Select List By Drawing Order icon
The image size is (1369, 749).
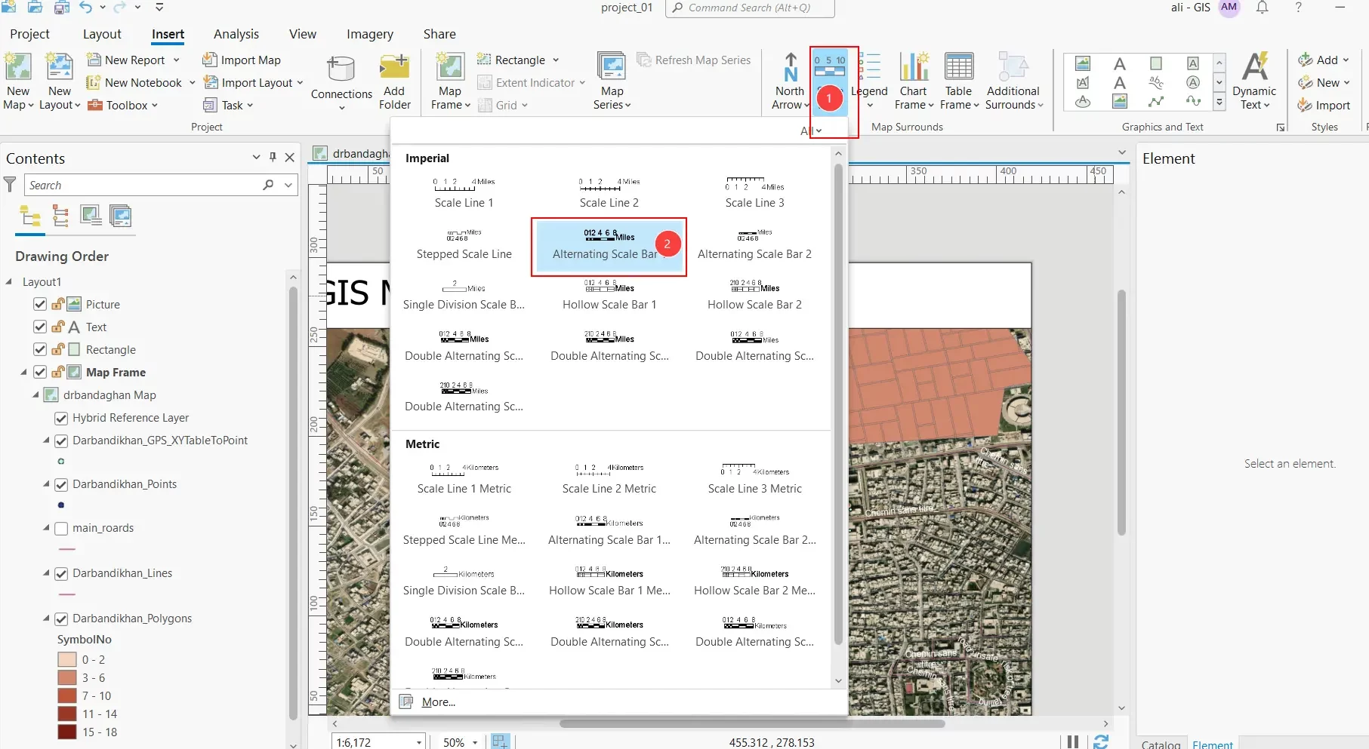coord(31,216)
